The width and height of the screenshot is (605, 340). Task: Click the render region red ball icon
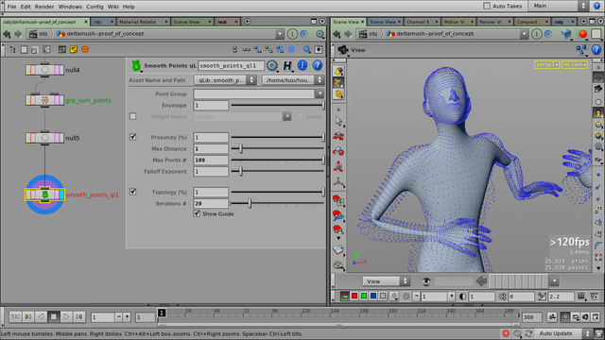pos(583,34)
